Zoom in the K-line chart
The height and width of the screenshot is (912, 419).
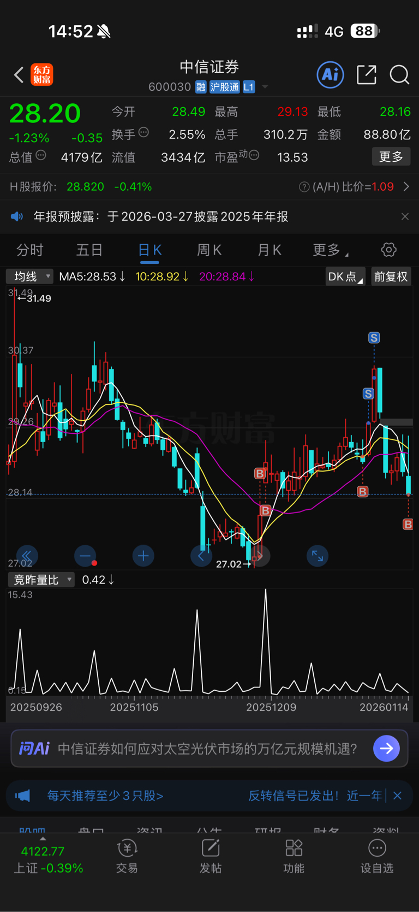pyautogui.click(x=143, y=556)
